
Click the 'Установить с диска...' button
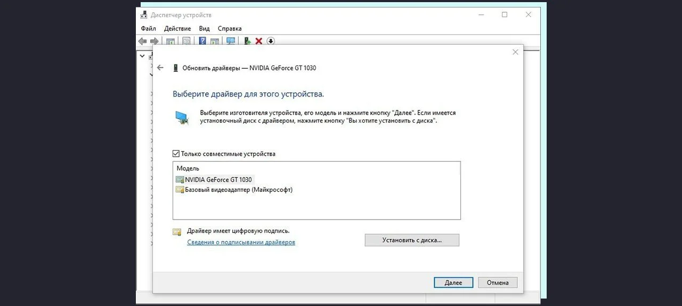click(412, 240)
